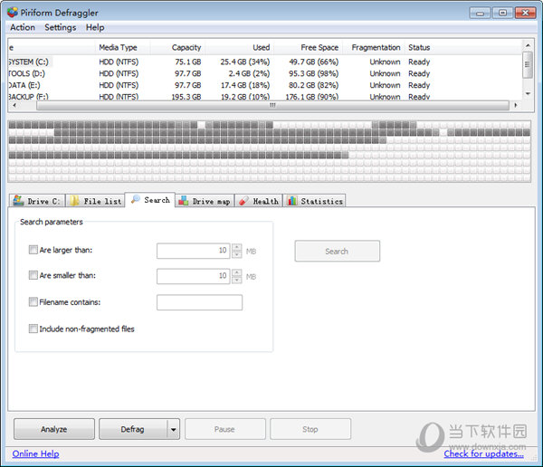Screen dimensions: 543x467
Task: Click the '75.1 GB' capacity cell
Action: click(188, 62)
